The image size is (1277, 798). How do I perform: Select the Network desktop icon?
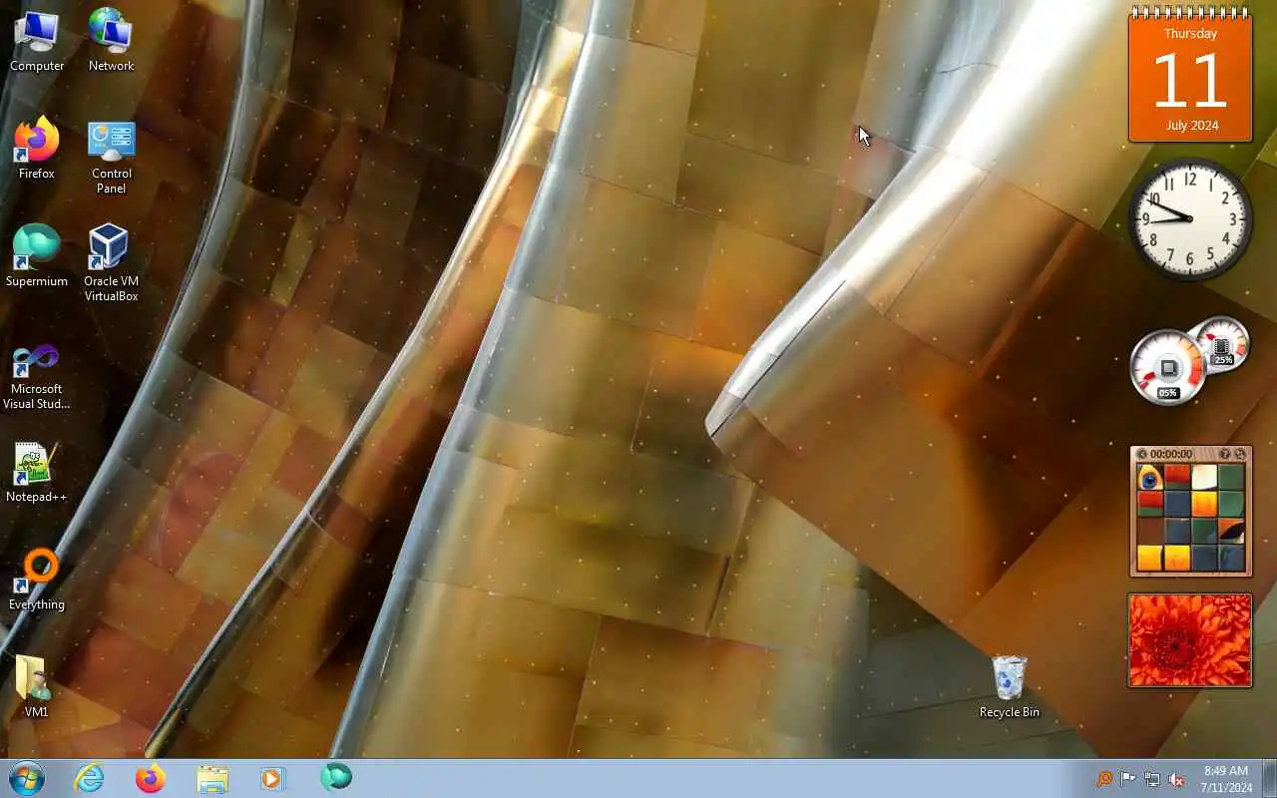click(x=111, y=40)
